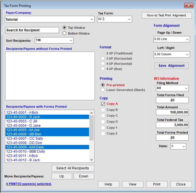Click the recipient list scroll up arrow
Image resolution: width=196 pixels, height=193 pixels.
tap(91, 113)
